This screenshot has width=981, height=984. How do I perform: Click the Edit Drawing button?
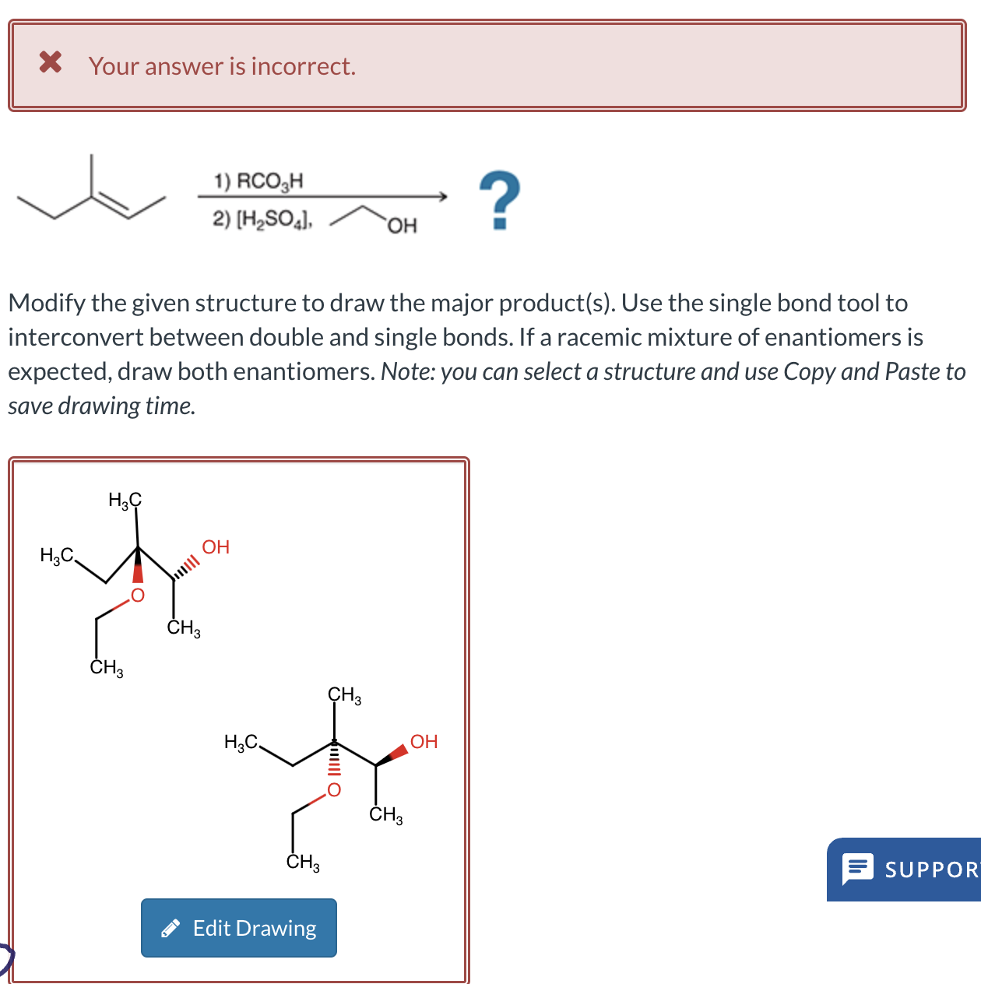239,927
